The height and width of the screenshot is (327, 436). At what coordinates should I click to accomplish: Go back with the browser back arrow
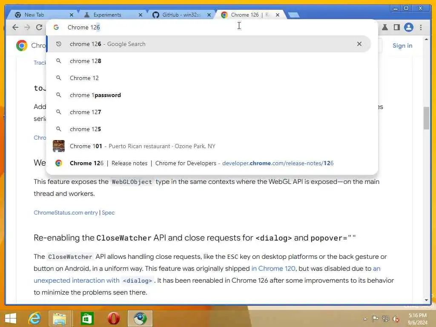click(x=16, y=27)
